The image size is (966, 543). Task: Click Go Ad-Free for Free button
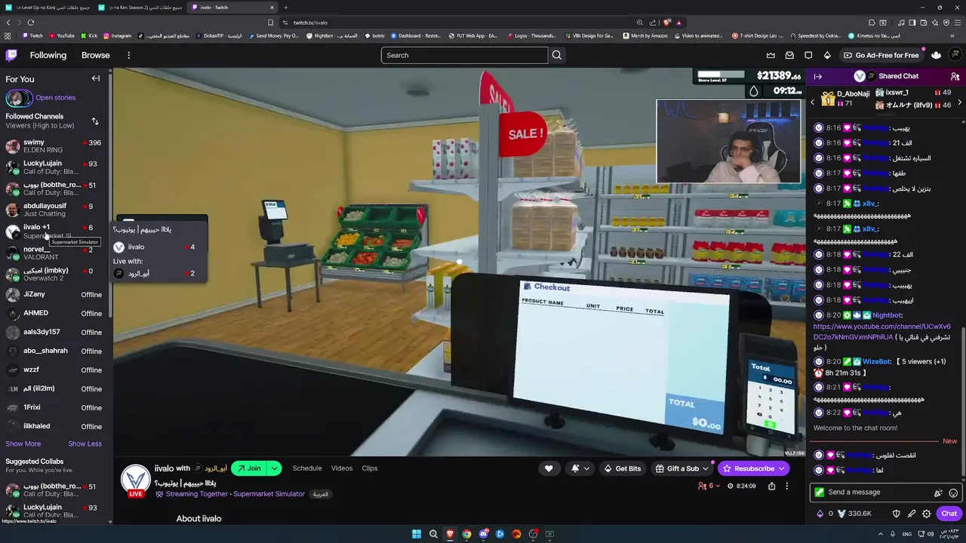[x=881, y=55]
